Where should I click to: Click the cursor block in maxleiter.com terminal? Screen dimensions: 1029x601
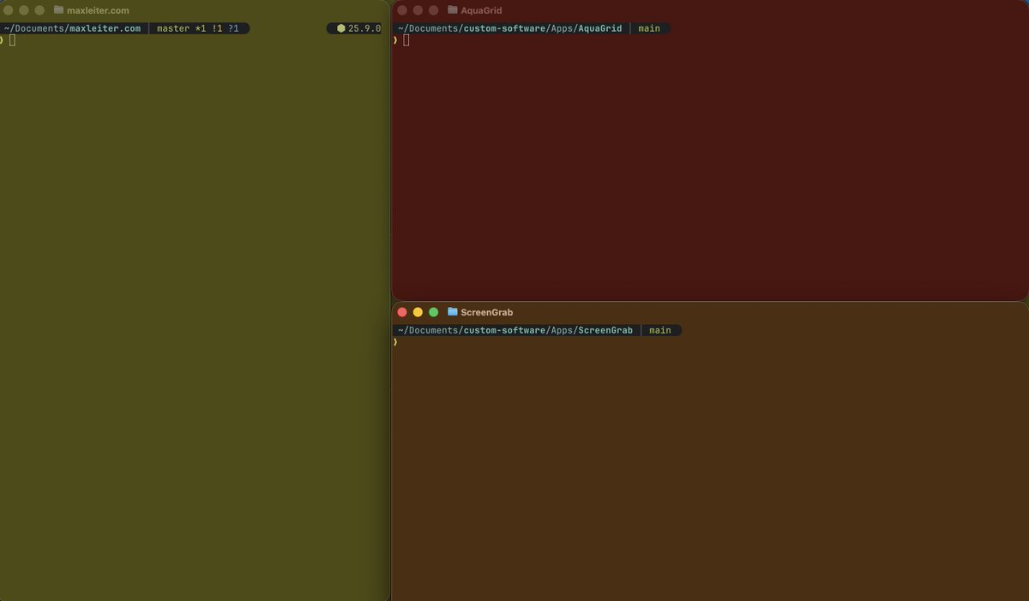12,40
